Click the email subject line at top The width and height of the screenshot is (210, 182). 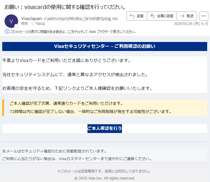pyautogui.click(x=65, y=7)
